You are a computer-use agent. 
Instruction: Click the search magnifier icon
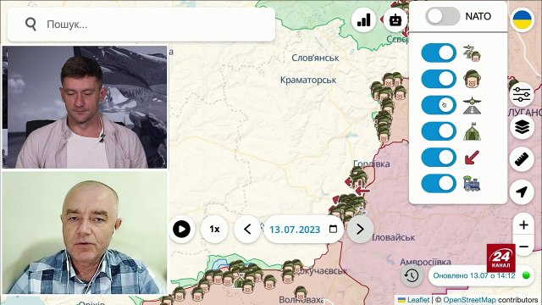[x=30, y=25]
